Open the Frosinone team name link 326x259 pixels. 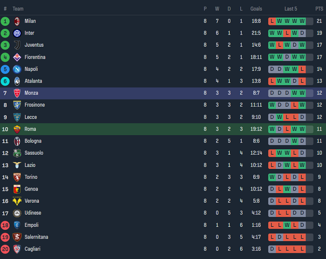click(x=34, y=105)
